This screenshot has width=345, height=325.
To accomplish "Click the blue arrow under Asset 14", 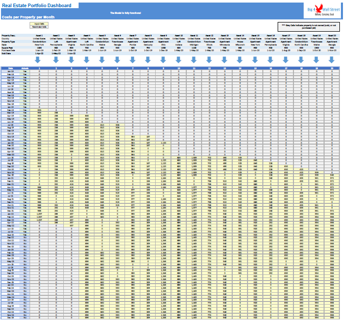I will (240, 60).
